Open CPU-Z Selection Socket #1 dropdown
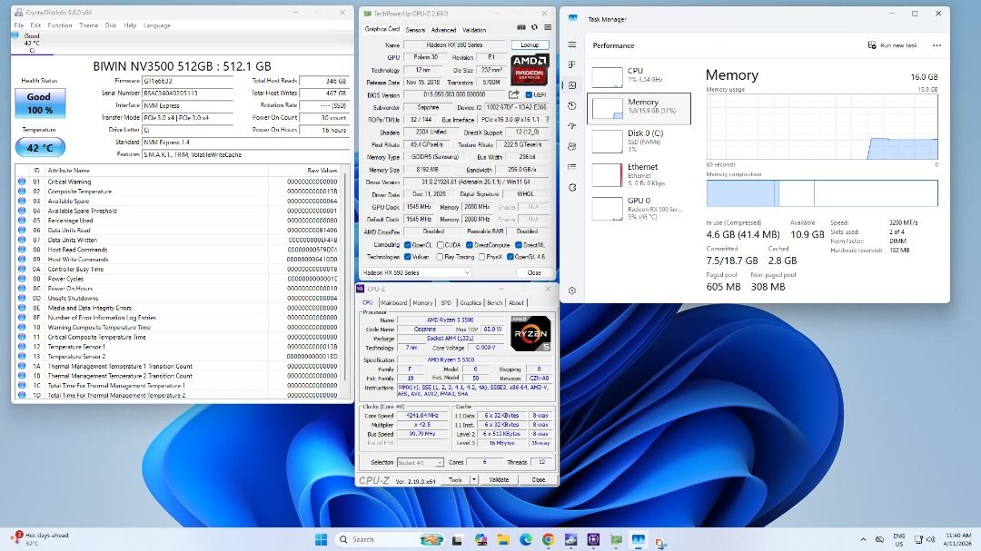Viewport: 981px width, 551px height. (x=421, y=462)
